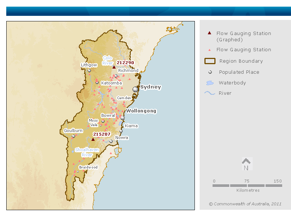Screen dimensions: 291x219
Task: Click the Region Boundary legend rectangle
Action: 209,61
